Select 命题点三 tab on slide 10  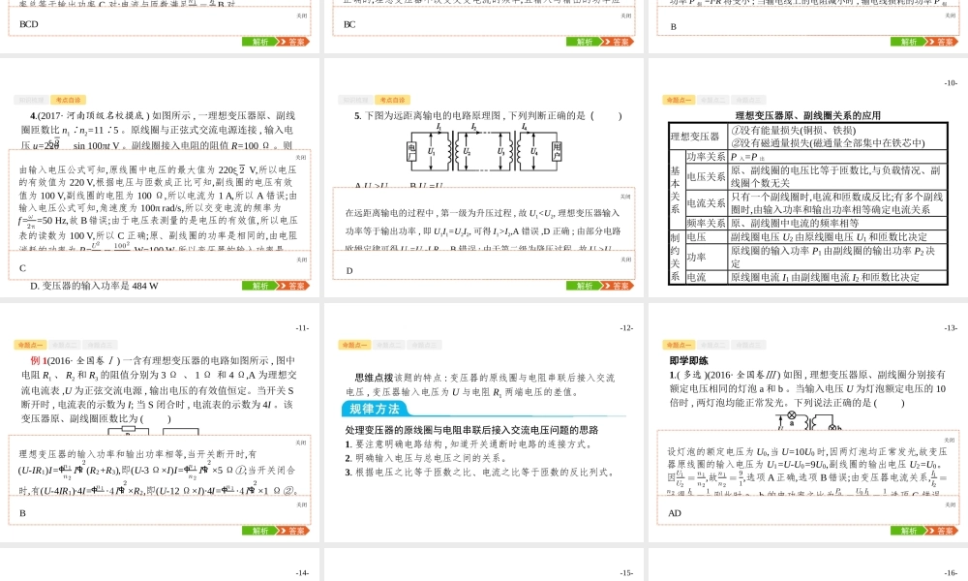(749, 100)
